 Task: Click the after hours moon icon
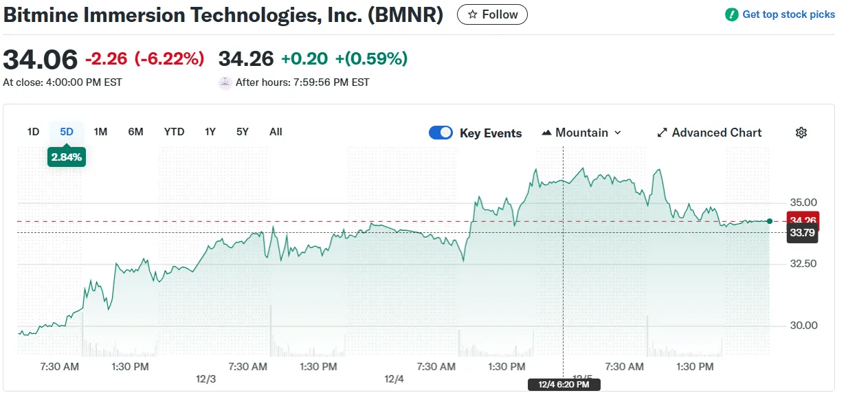[225, 82]
